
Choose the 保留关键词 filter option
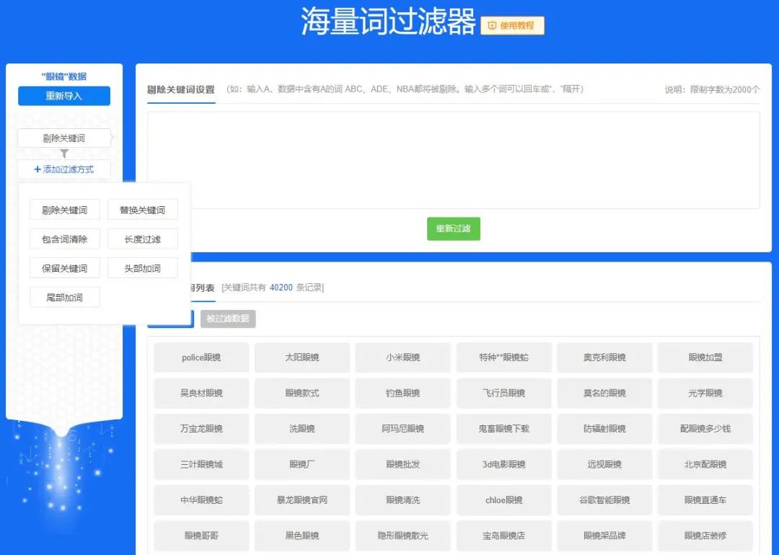[x=64, y=267]
